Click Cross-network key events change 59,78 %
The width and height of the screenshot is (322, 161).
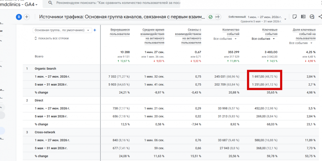[x=272, y=156]
